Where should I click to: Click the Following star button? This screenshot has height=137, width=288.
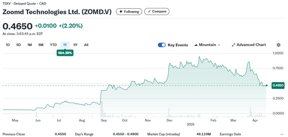pos(129,12)
